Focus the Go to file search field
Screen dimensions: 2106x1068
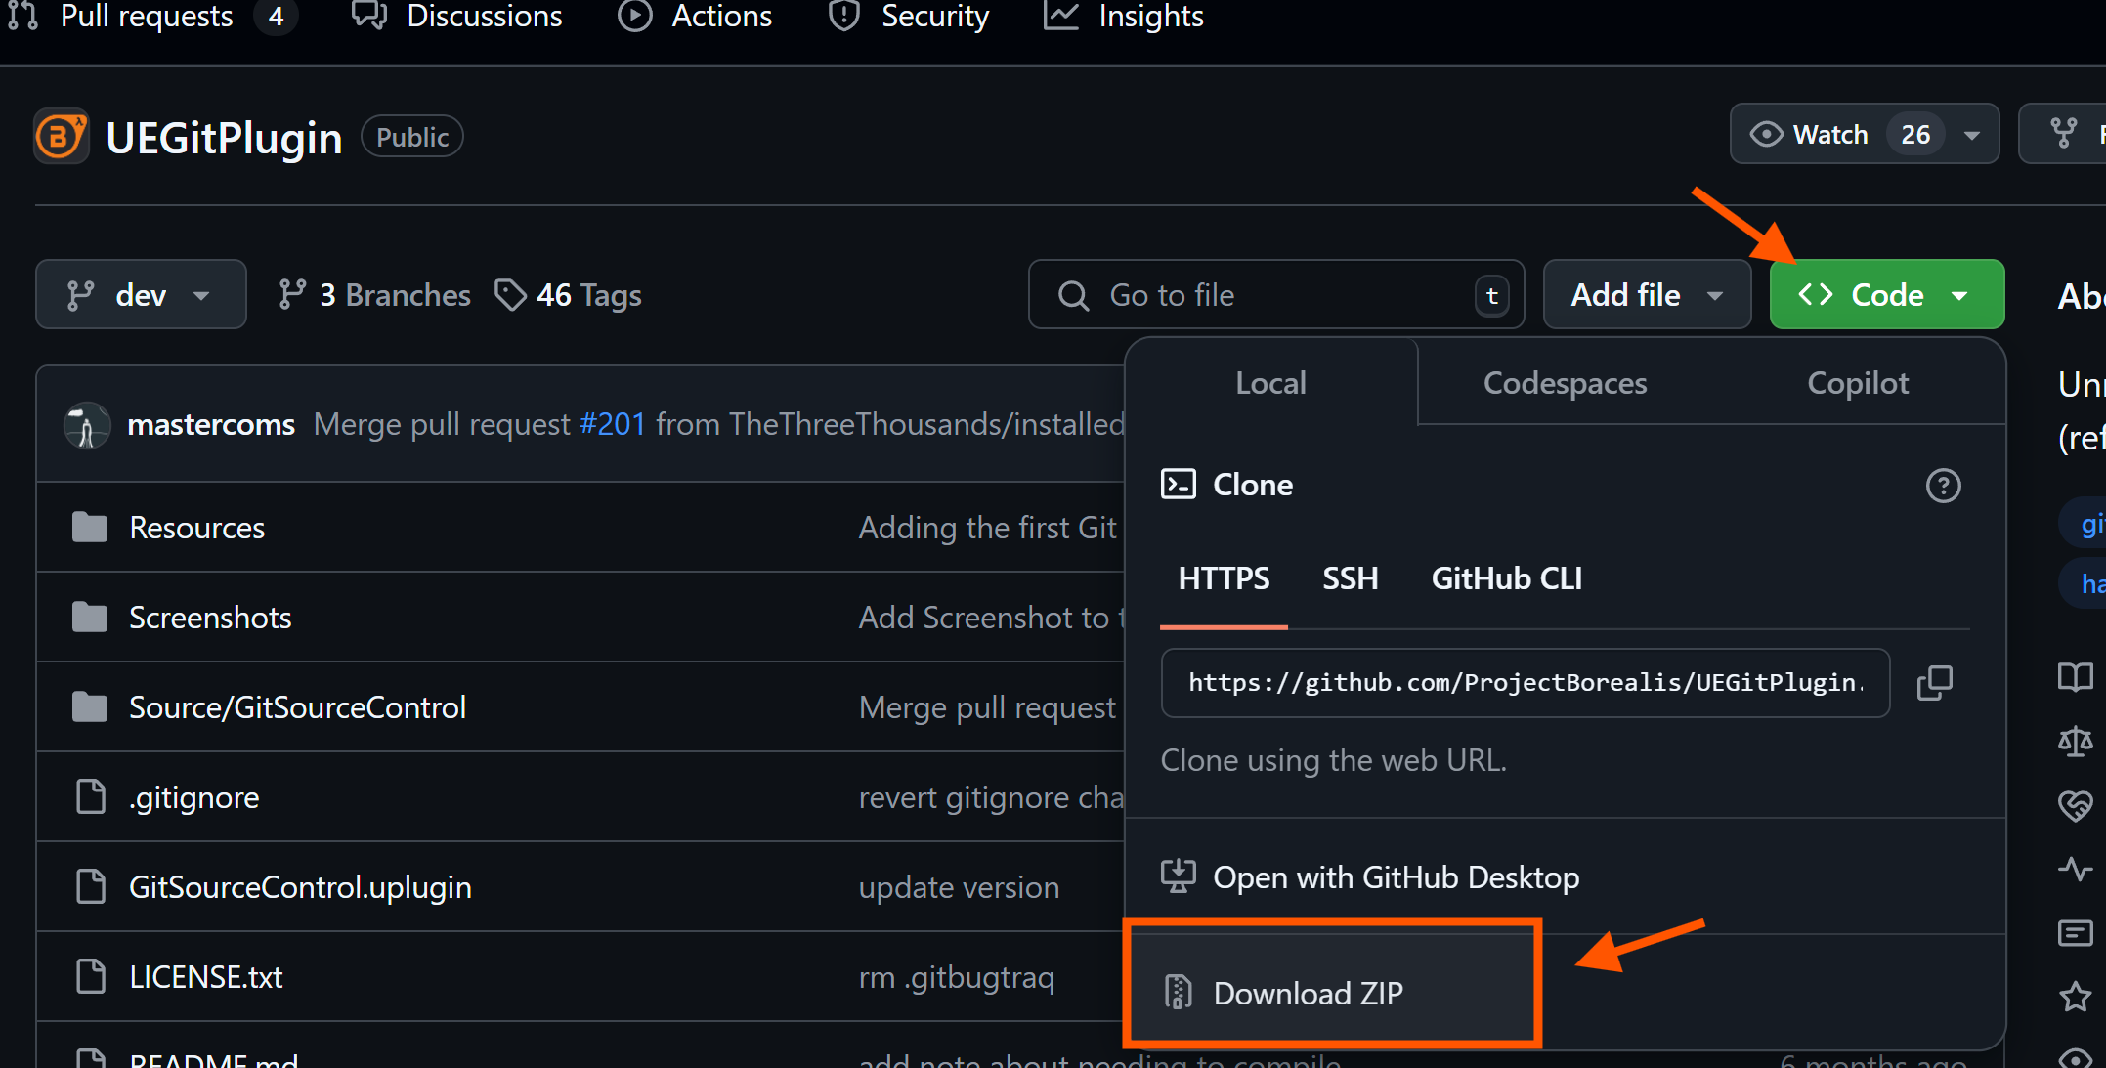coord(1276,294)
